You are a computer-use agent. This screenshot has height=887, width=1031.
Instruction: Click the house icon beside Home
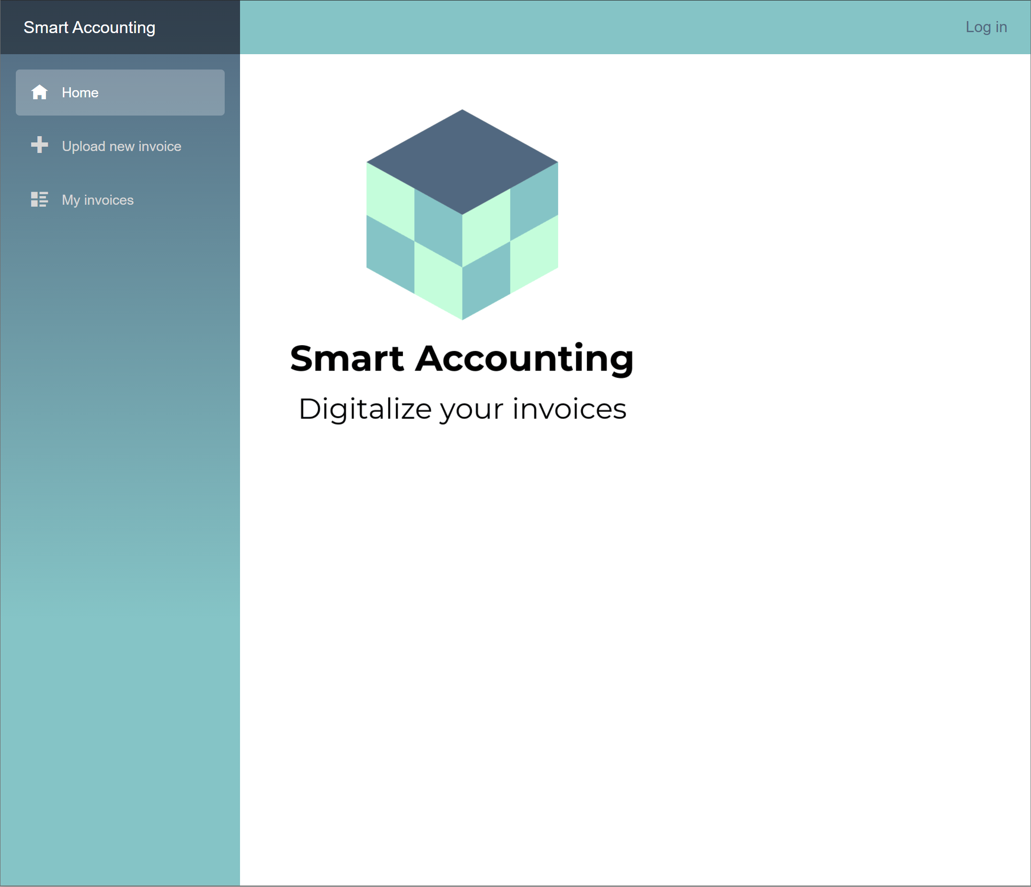pos(39,93)
